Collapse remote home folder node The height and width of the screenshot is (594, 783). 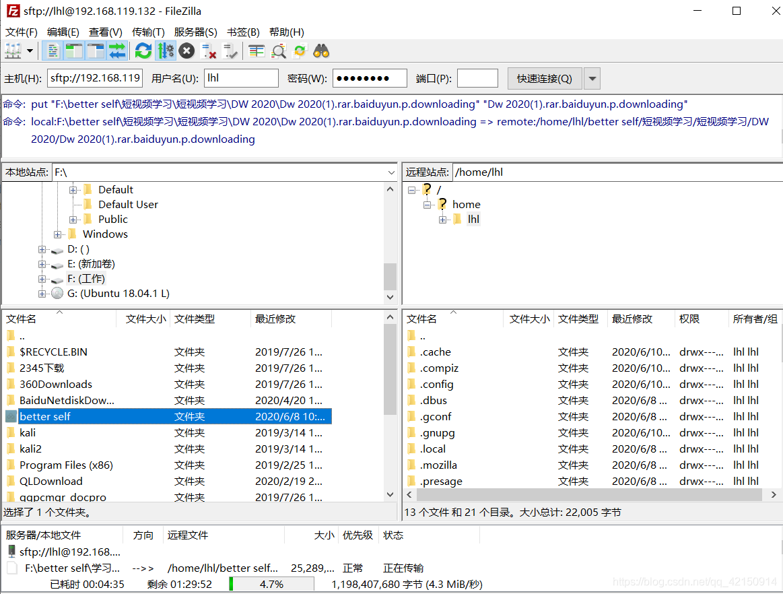(x=427, y=205)
